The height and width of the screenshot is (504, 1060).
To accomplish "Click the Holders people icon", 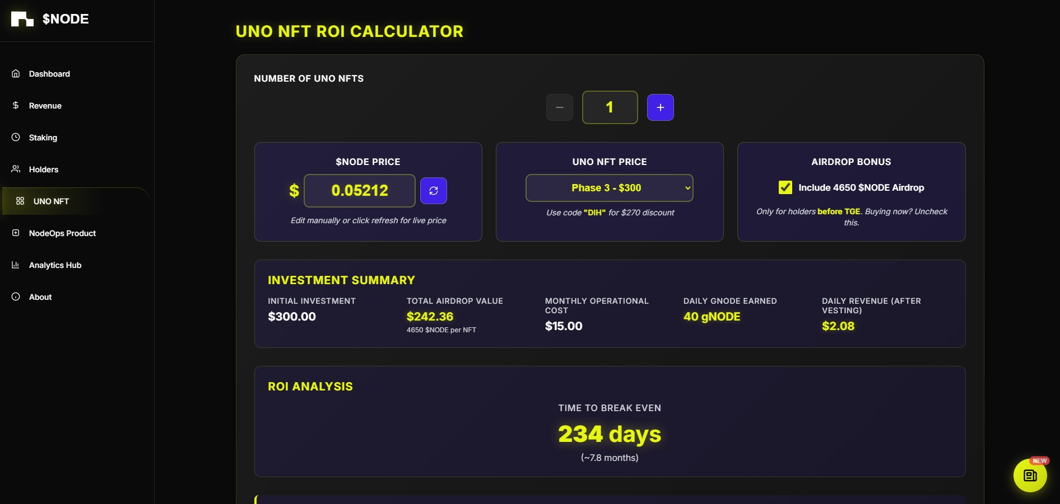I will [16, 169].
